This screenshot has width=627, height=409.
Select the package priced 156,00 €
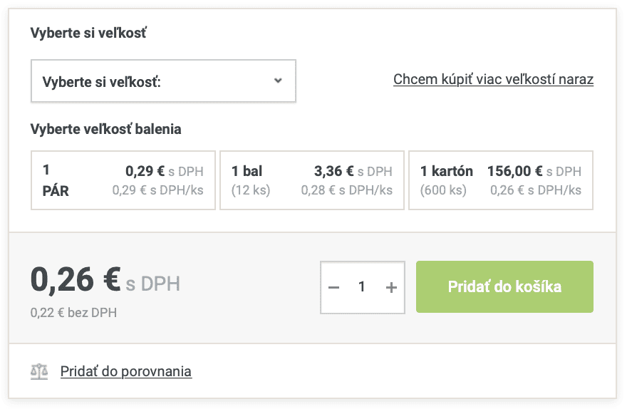(514, 171)
